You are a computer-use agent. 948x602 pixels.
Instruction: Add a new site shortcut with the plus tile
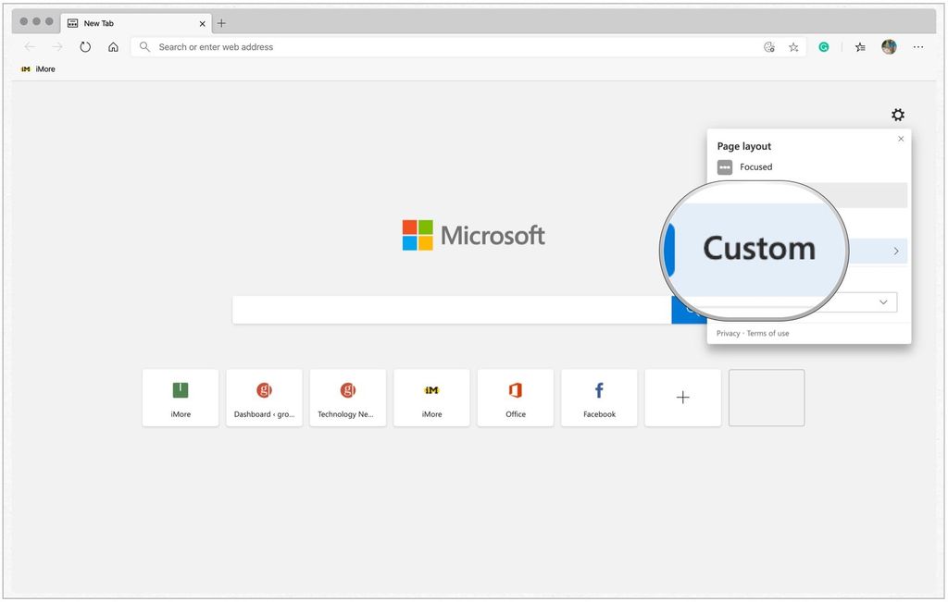682,398
